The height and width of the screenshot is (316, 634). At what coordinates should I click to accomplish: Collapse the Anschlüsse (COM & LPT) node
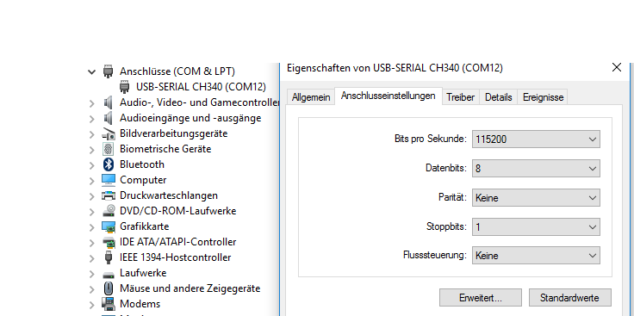[92, 72]
